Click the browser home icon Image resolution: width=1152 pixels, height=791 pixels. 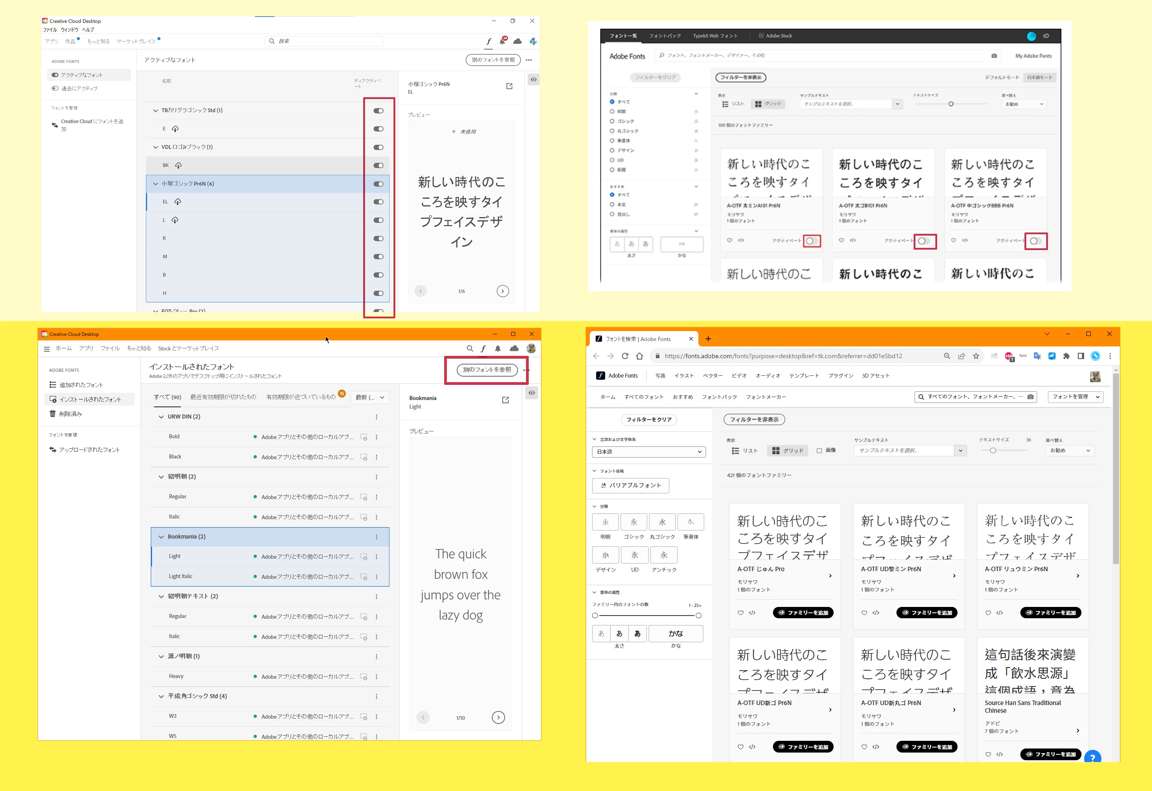[640, 356]
